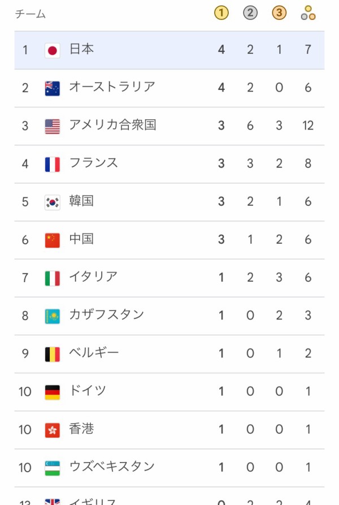This screenshot has width=339, height=505.
Task: Open the ドイツ team entry
Action: (x=88, y=391)
